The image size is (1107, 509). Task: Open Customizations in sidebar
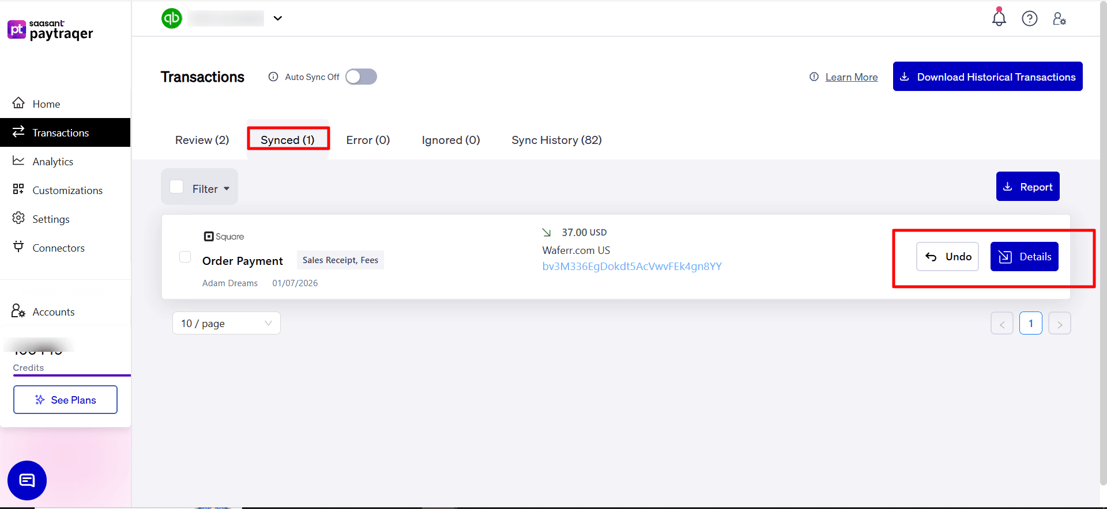(x=65, y=190)
